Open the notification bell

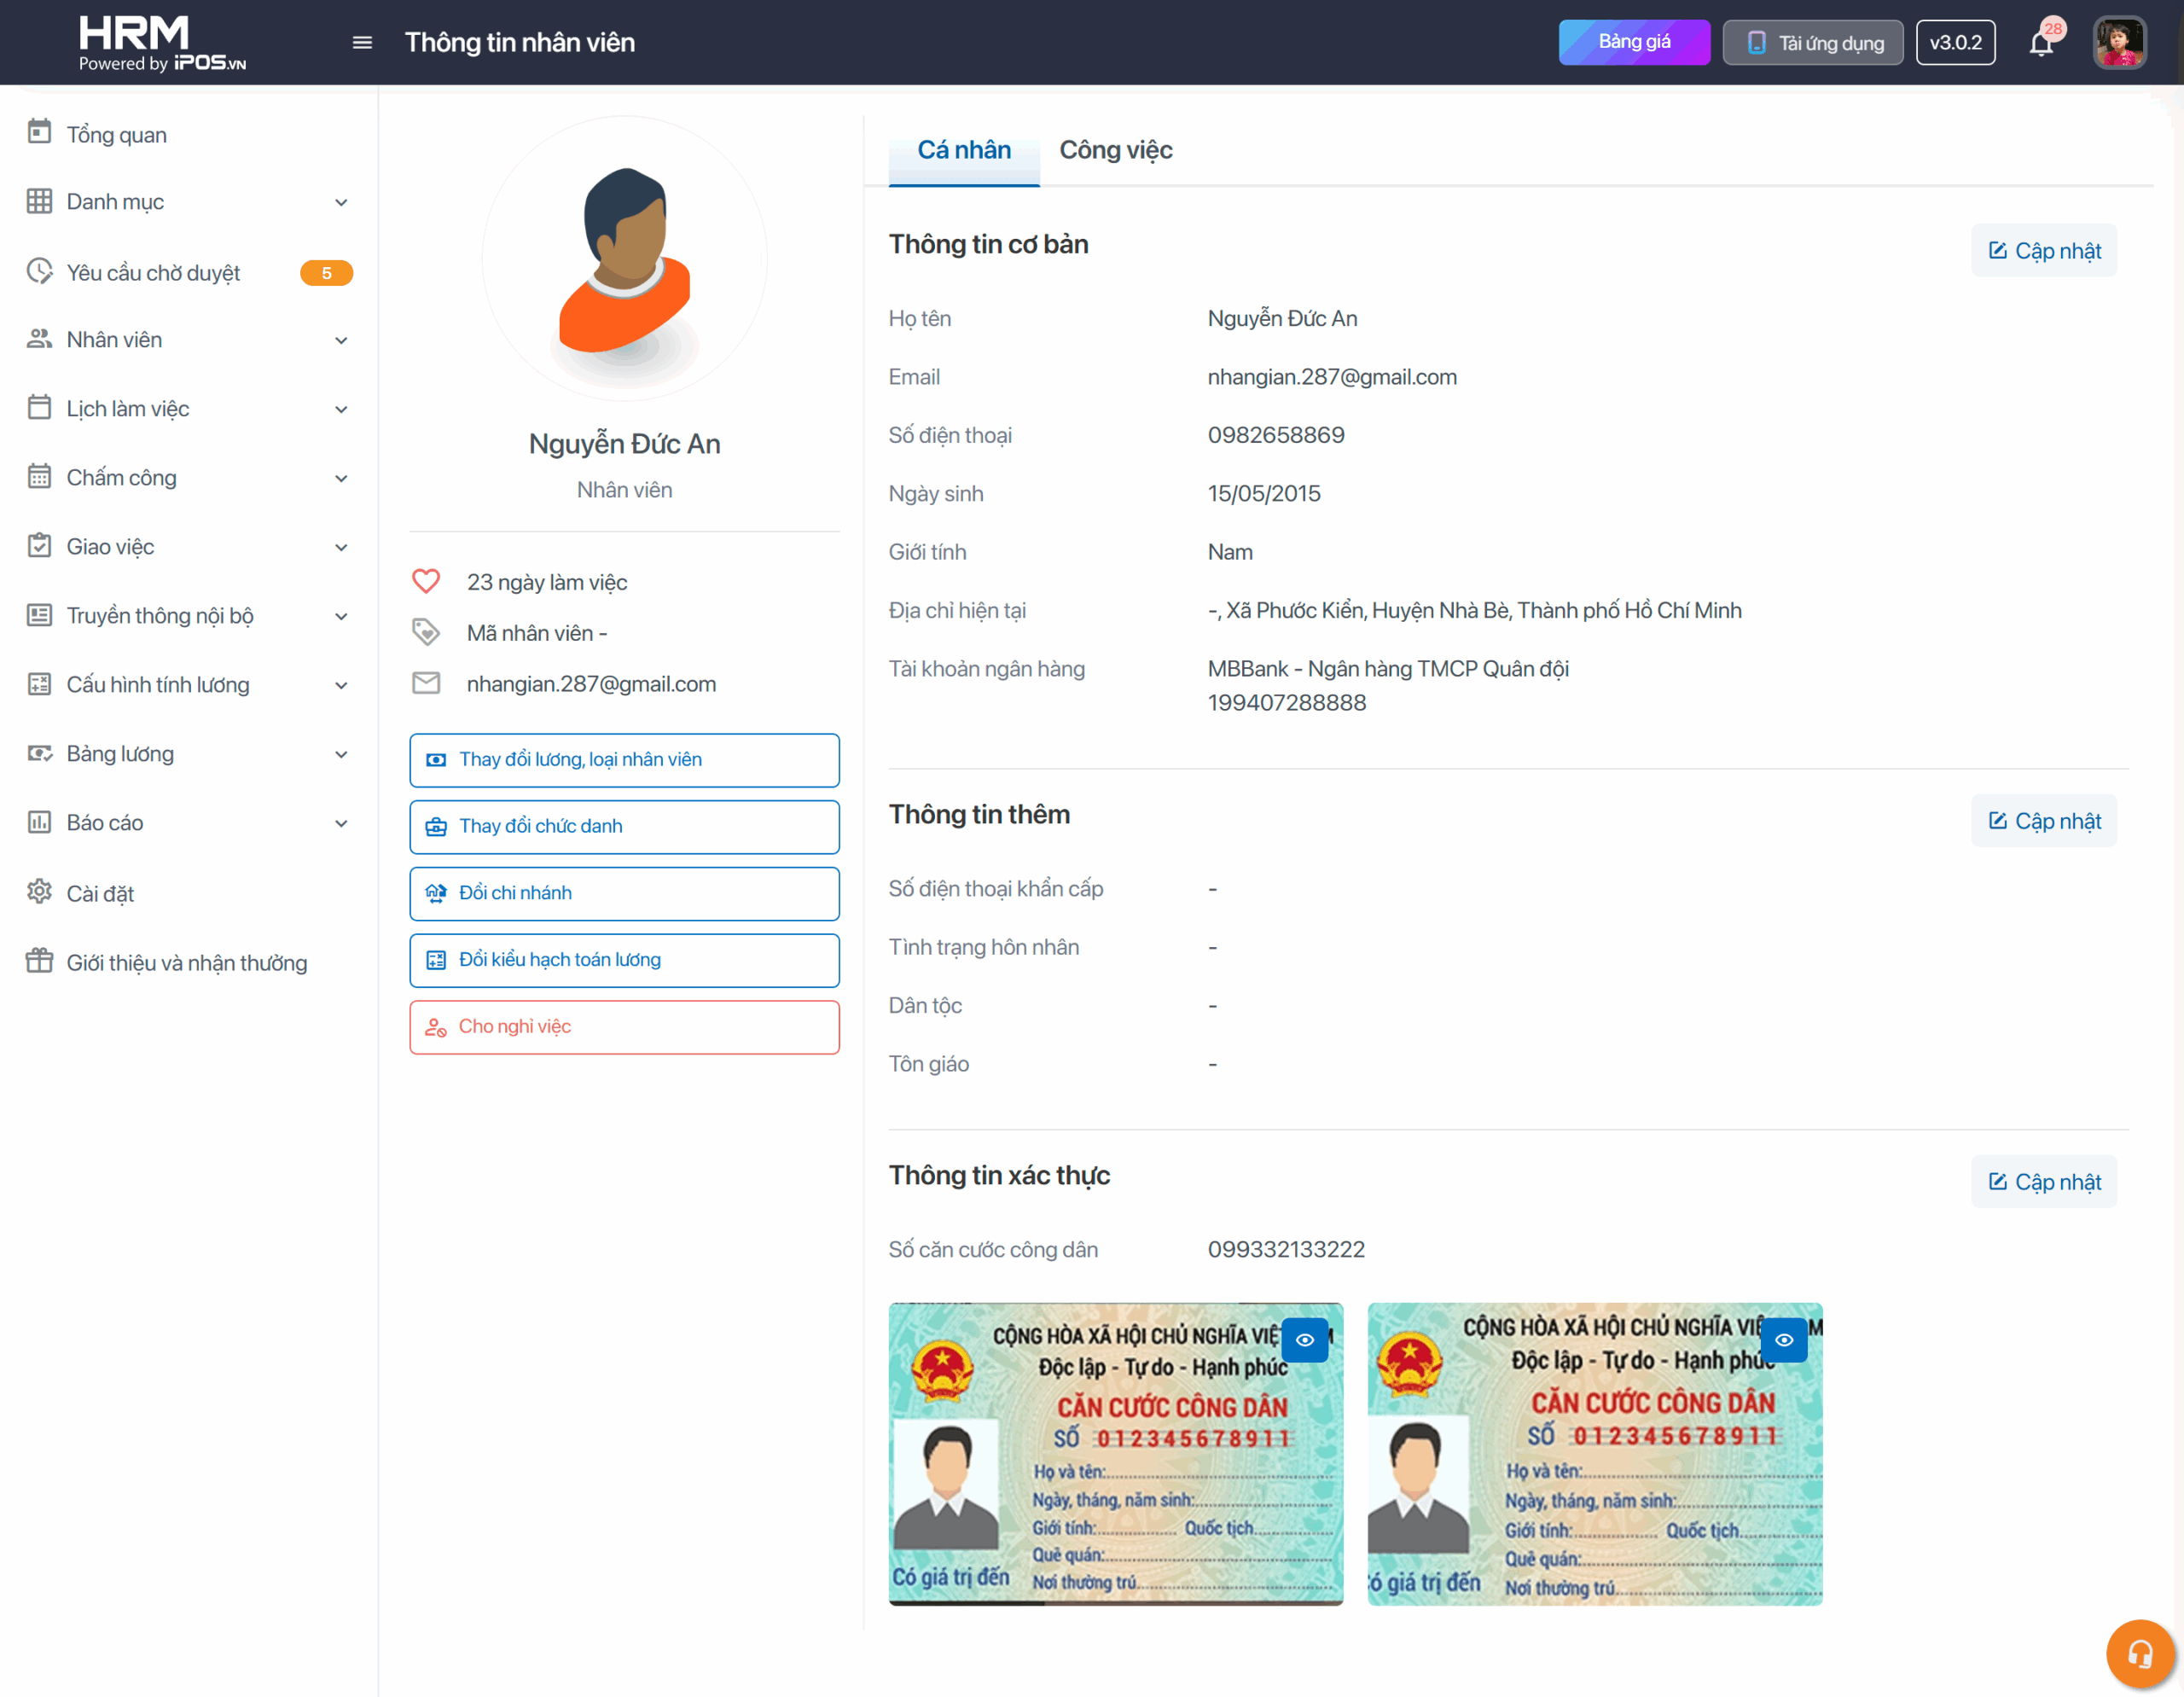coord(2040,43)
